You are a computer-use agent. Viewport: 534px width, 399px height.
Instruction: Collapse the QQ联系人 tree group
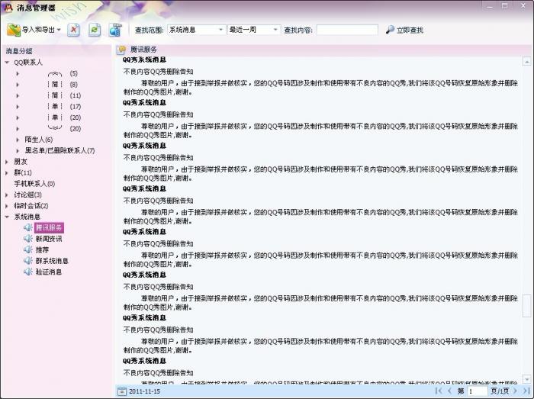(7, 63)
